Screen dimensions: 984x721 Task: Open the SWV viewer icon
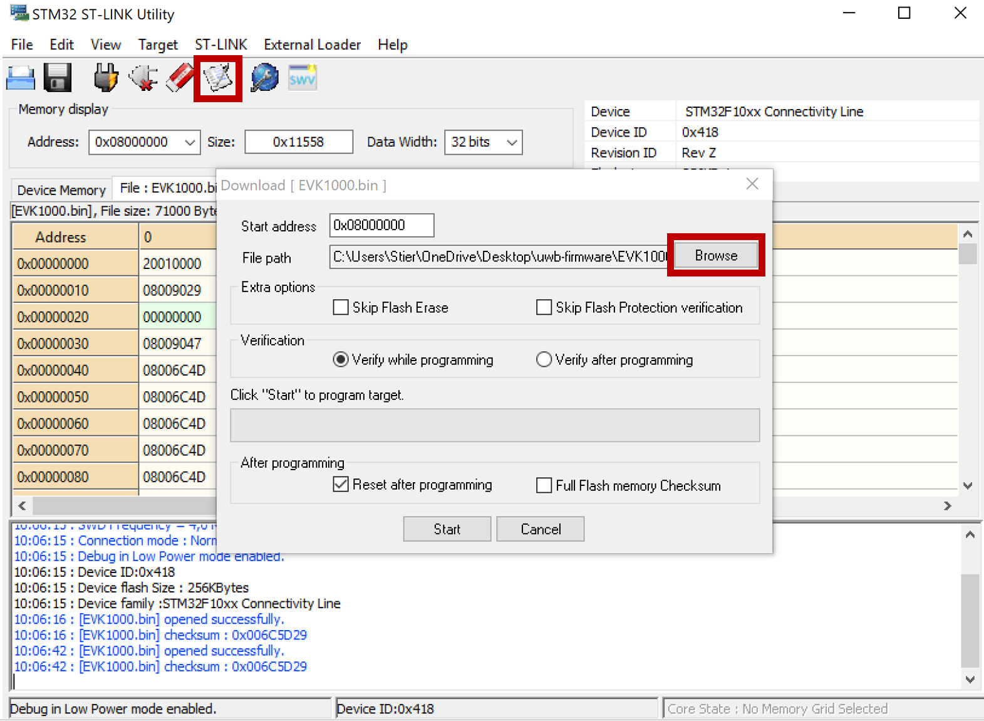tap(303, 78)
